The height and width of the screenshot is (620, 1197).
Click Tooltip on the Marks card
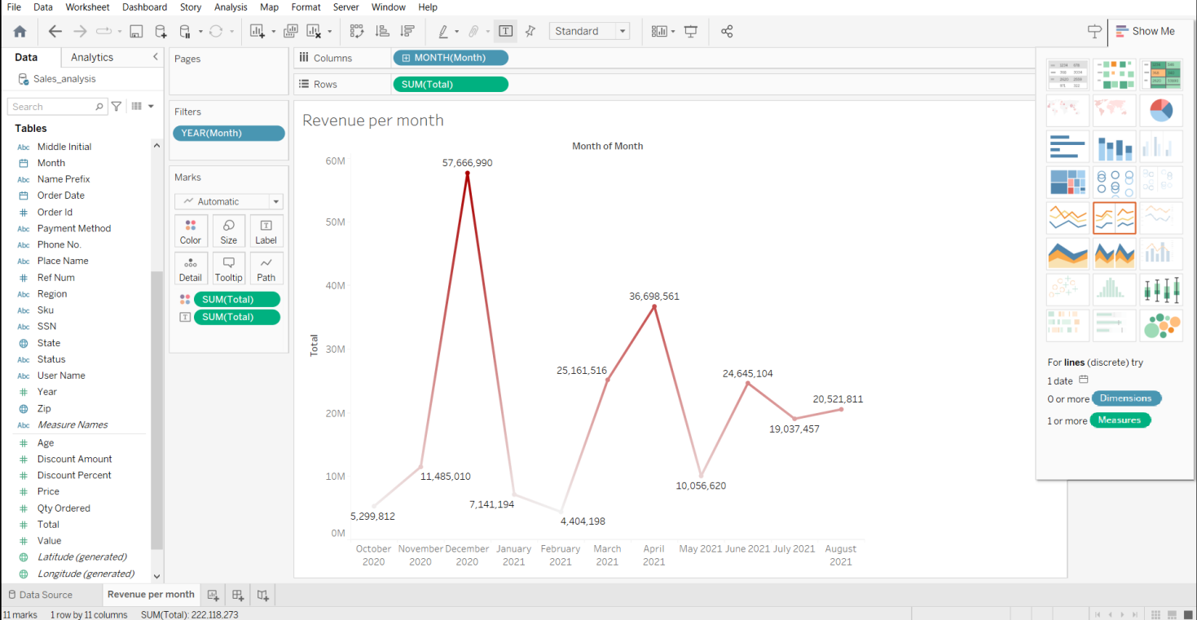click(228, 268)
